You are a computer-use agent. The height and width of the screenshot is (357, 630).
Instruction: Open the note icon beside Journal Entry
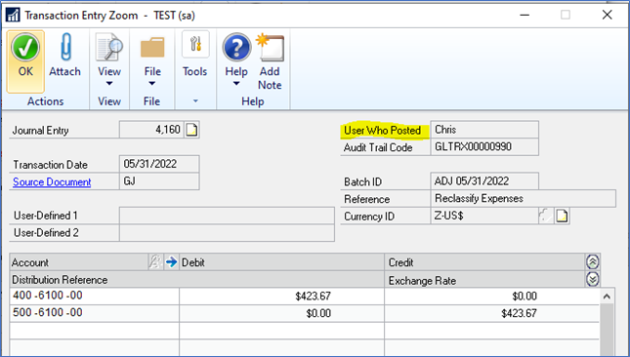(x=191, y=130)
